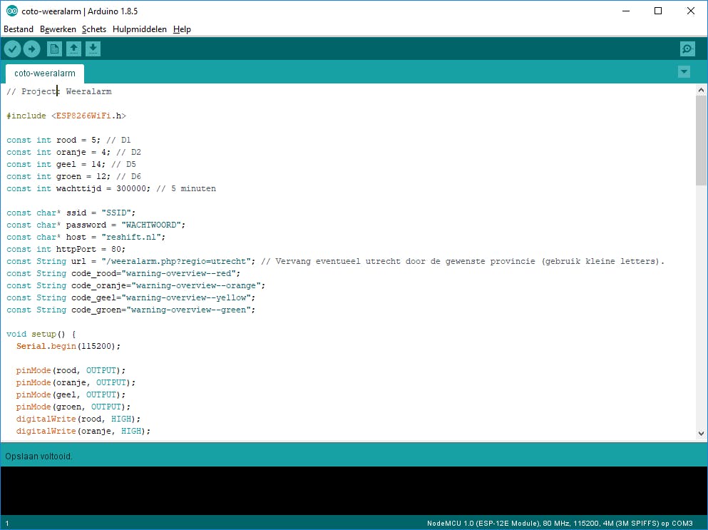
Task: Click the Open sketch up-arrow icon
Action: pos(73,49)
